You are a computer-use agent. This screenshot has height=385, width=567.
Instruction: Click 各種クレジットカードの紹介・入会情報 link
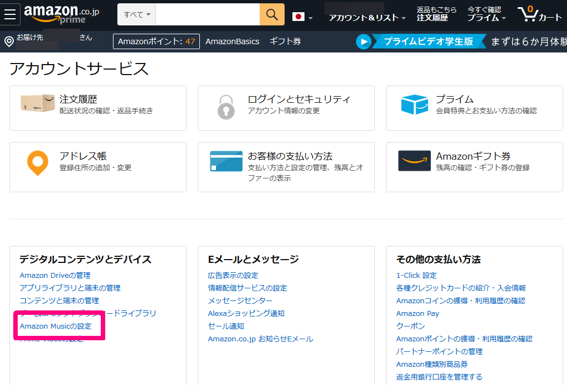coord(461,288)
